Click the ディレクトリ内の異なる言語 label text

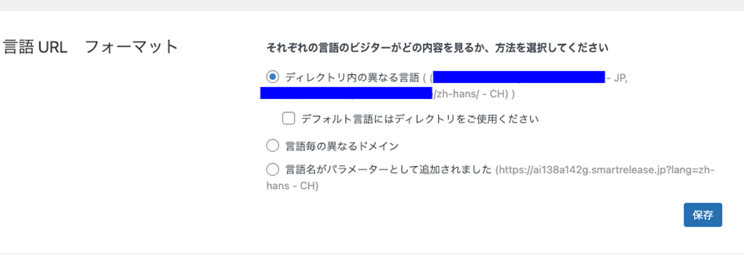pos(352,78)
